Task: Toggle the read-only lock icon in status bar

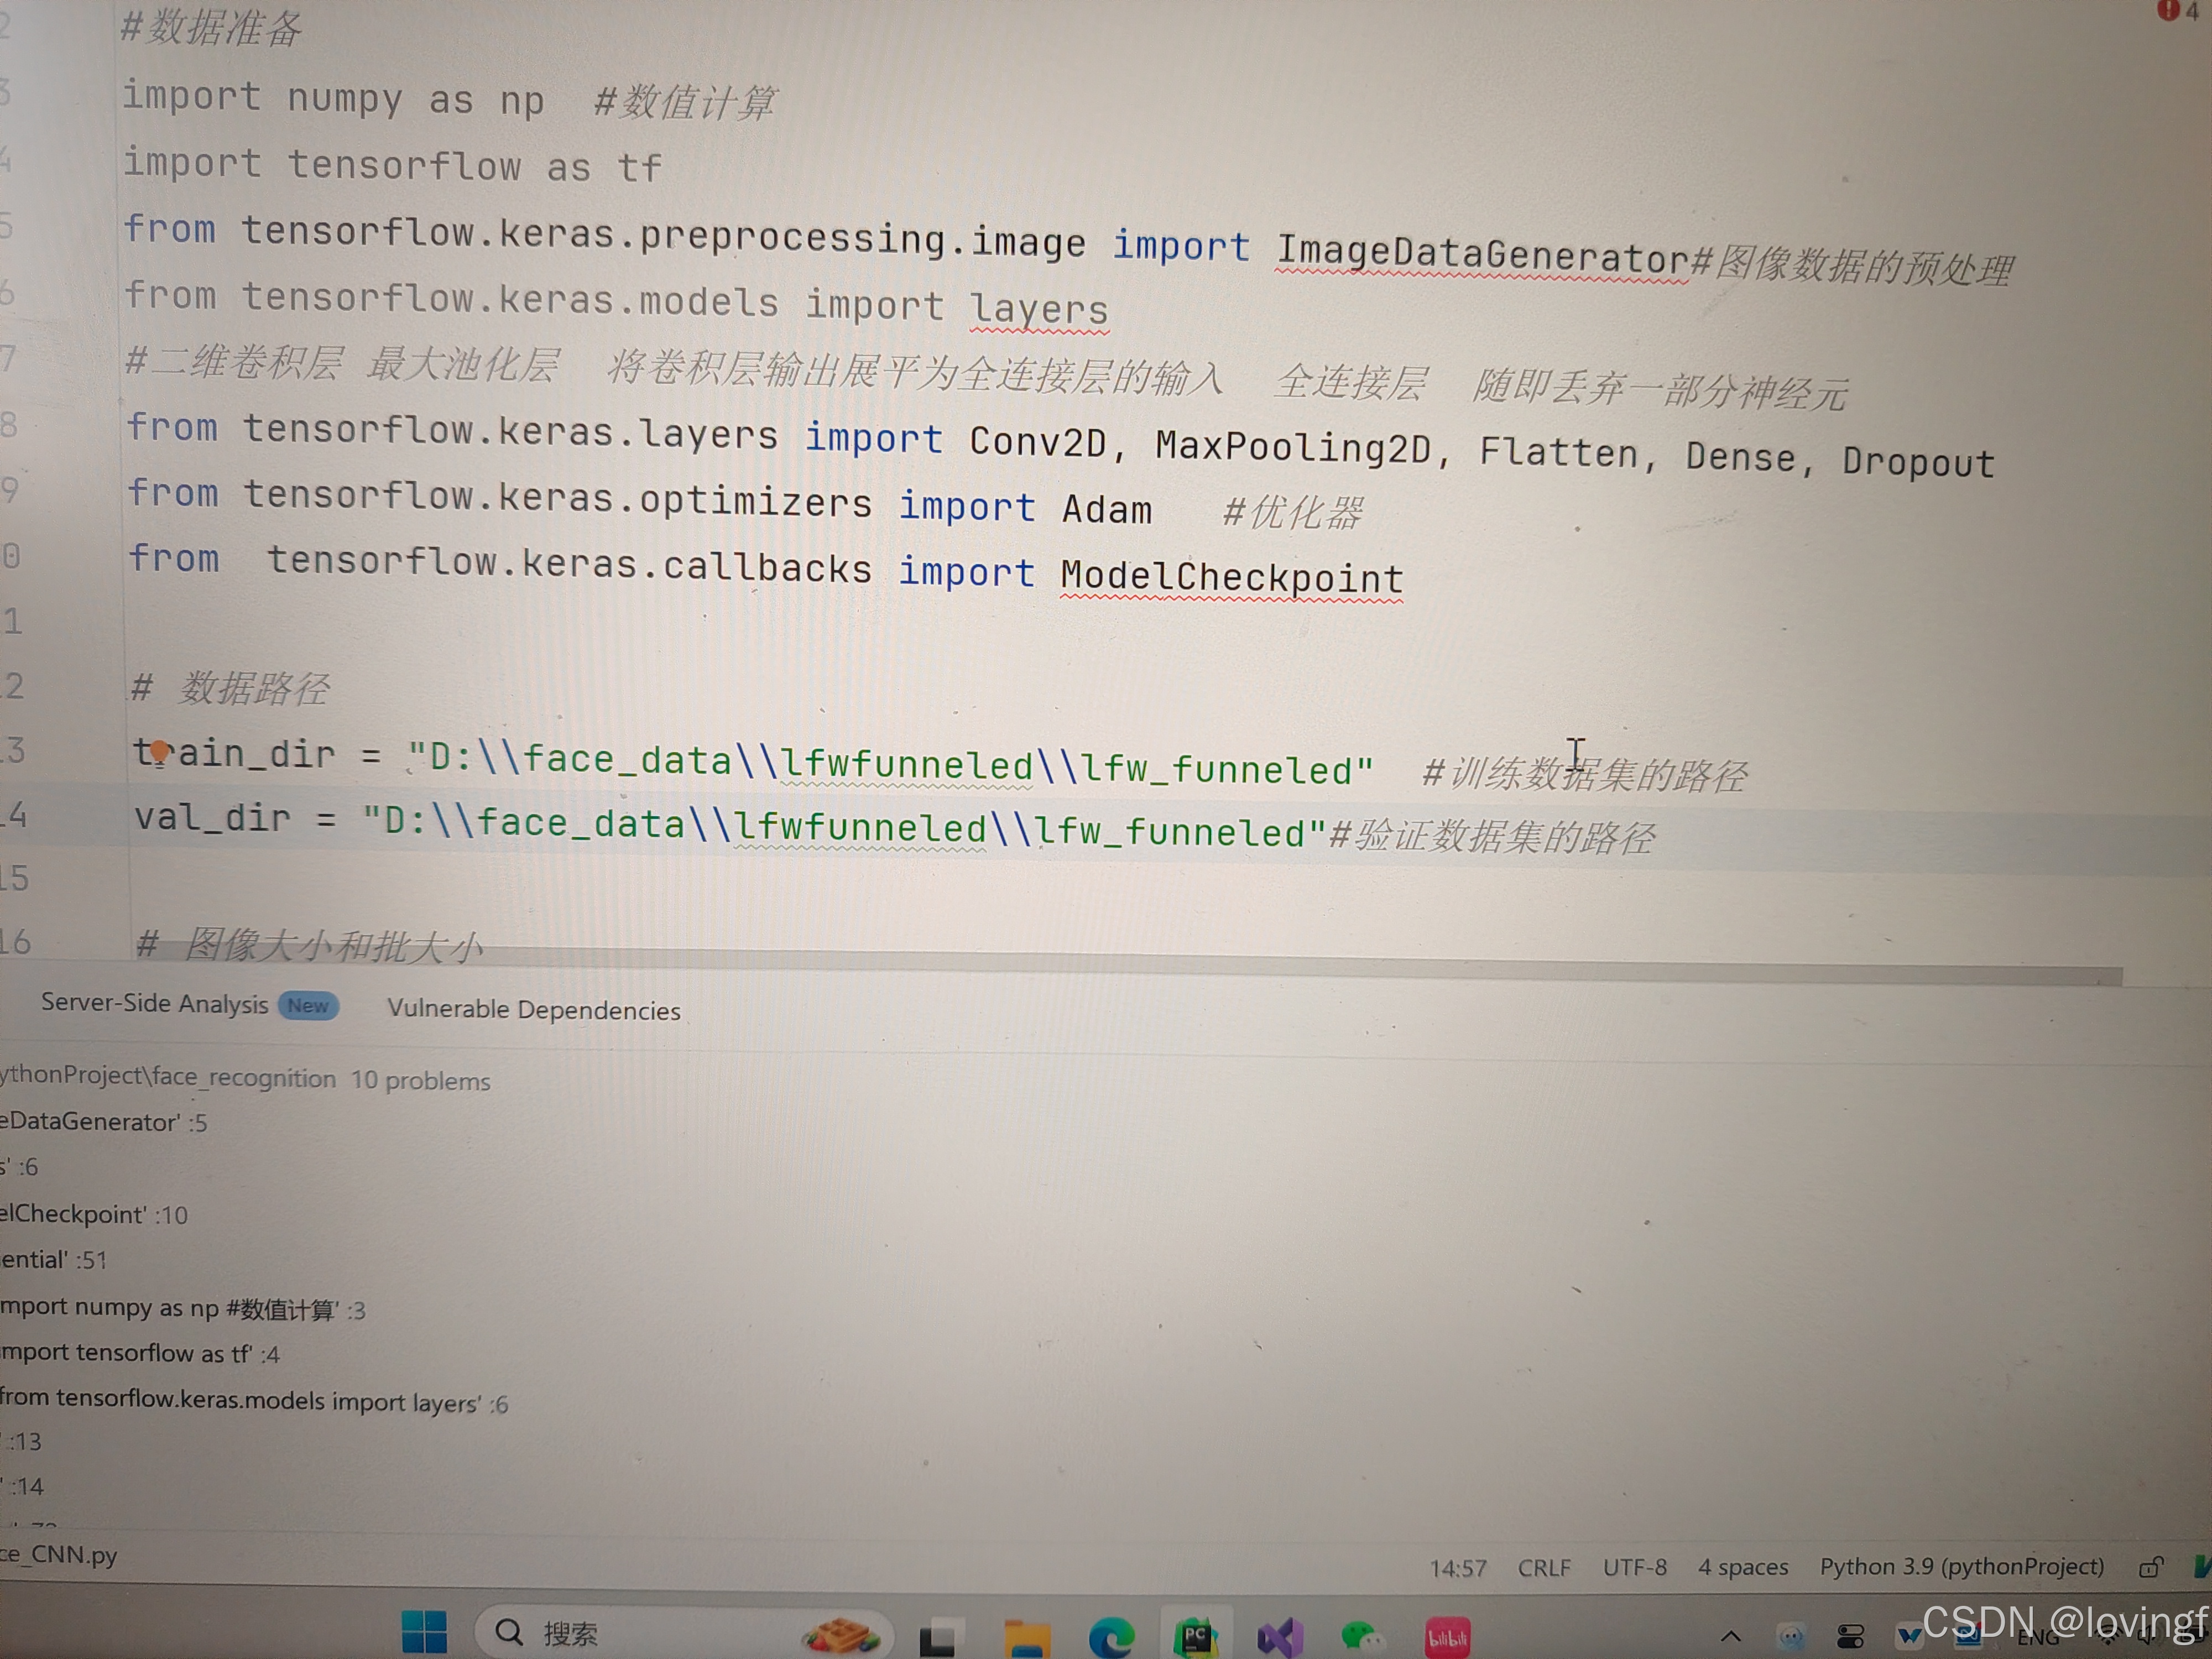Action: click(2150, 1568)
